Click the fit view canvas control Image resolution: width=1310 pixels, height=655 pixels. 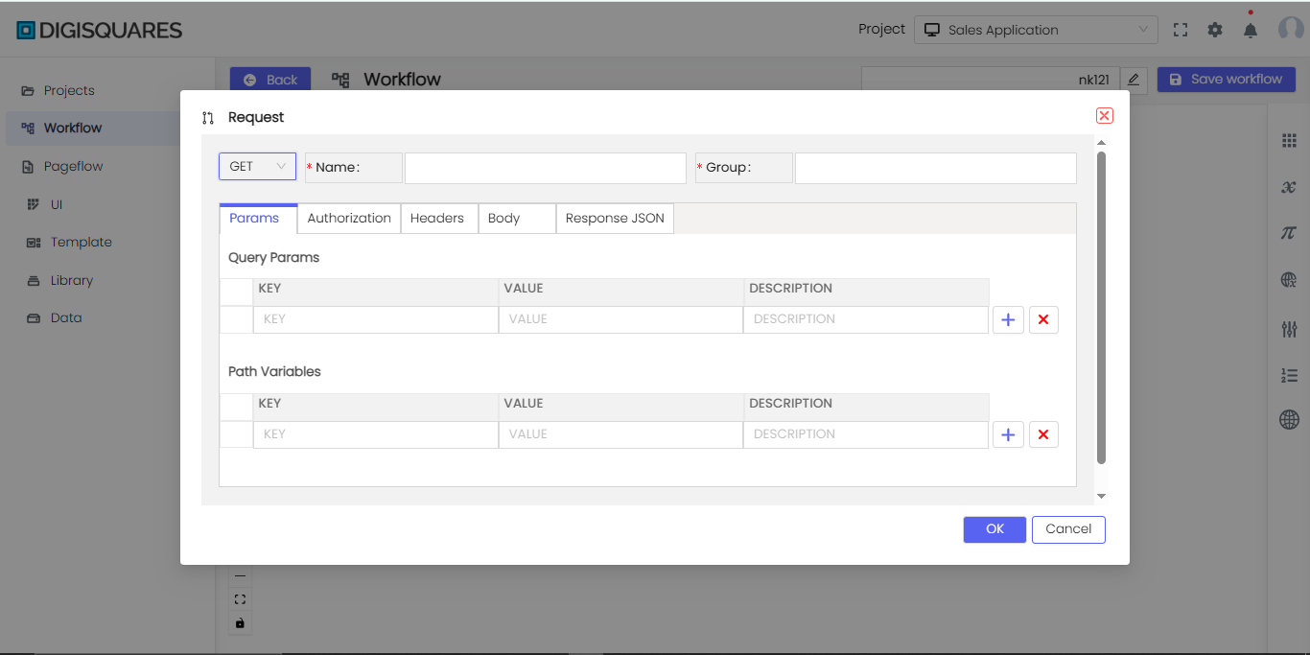[240, 599]
